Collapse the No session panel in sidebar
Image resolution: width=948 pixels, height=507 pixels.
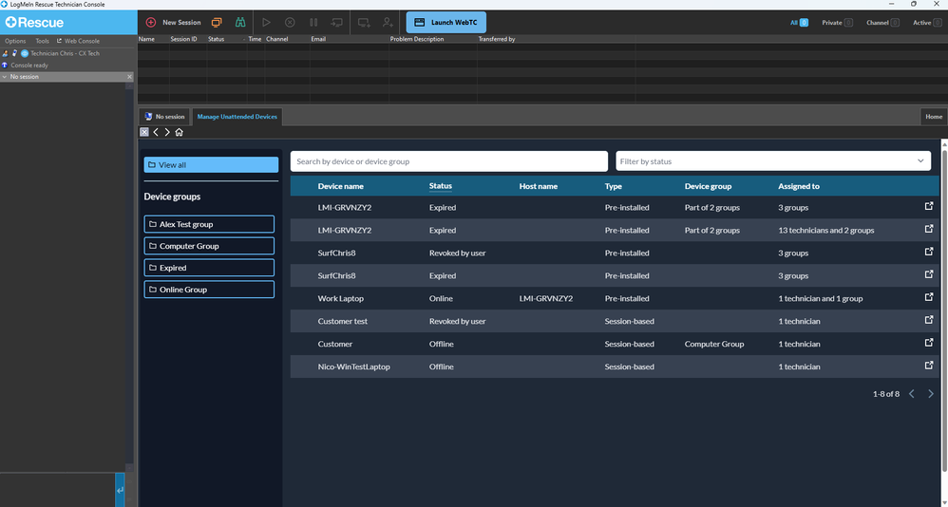(5, 77)
